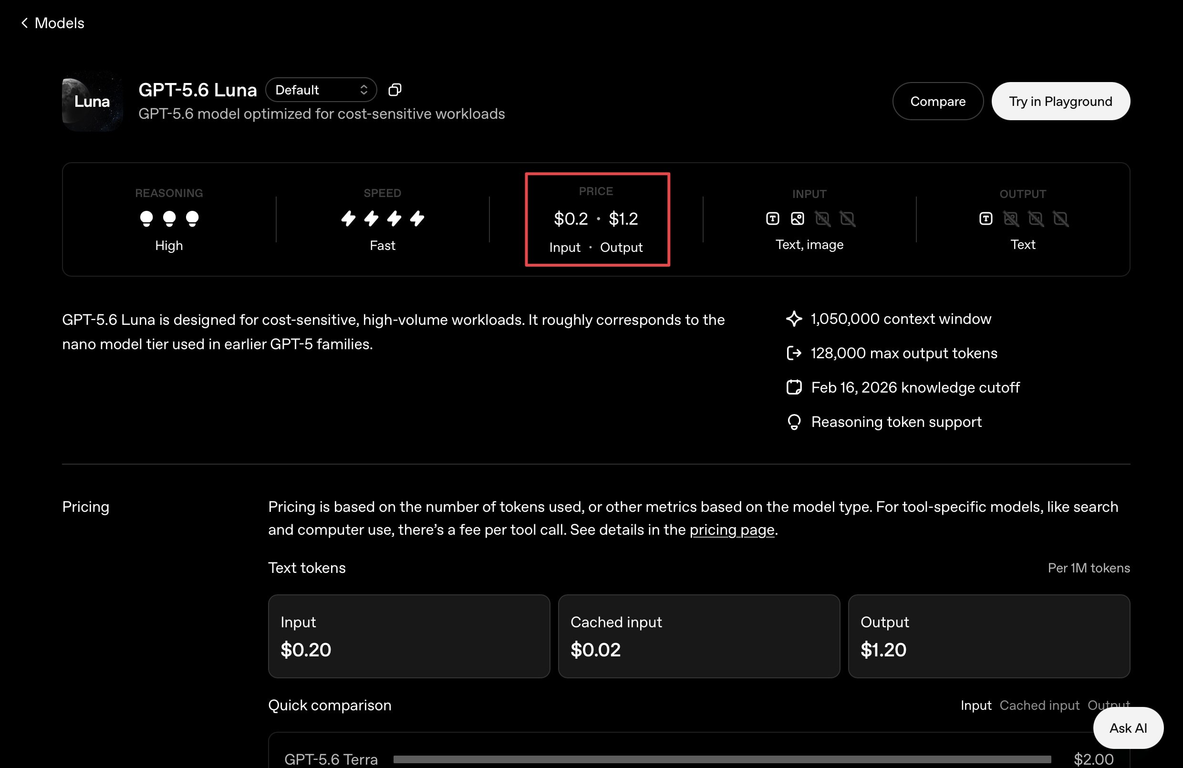Click the 'GPT-5.6 Terra' row label

[331, 759]
